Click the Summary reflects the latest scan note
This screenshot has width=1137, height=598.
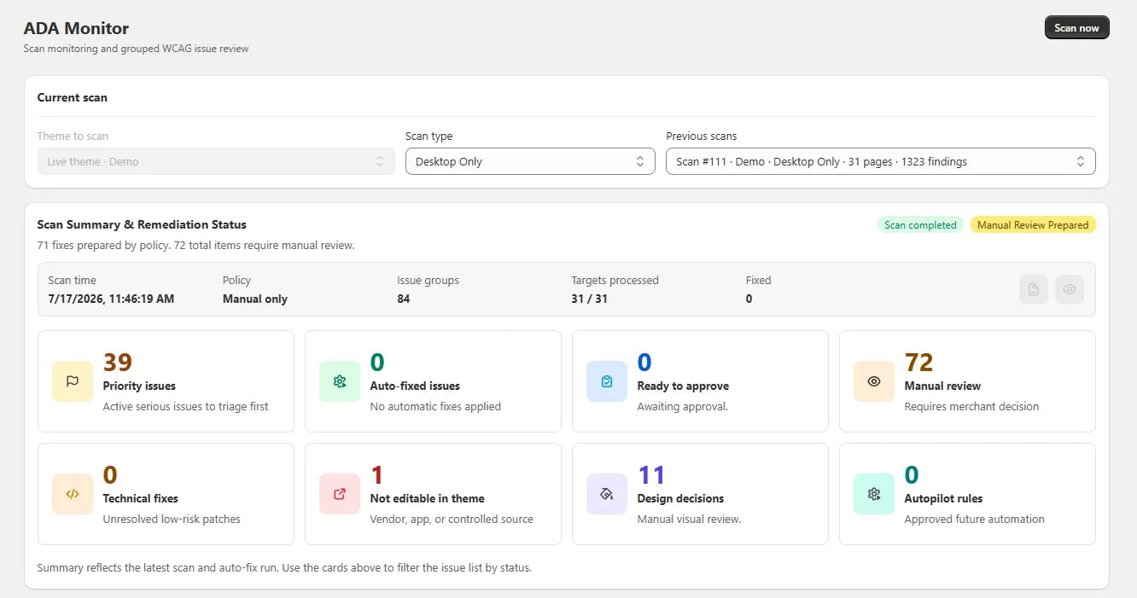click(284, 567)
